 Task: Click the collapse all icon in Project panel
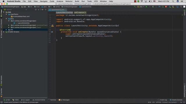39,10
